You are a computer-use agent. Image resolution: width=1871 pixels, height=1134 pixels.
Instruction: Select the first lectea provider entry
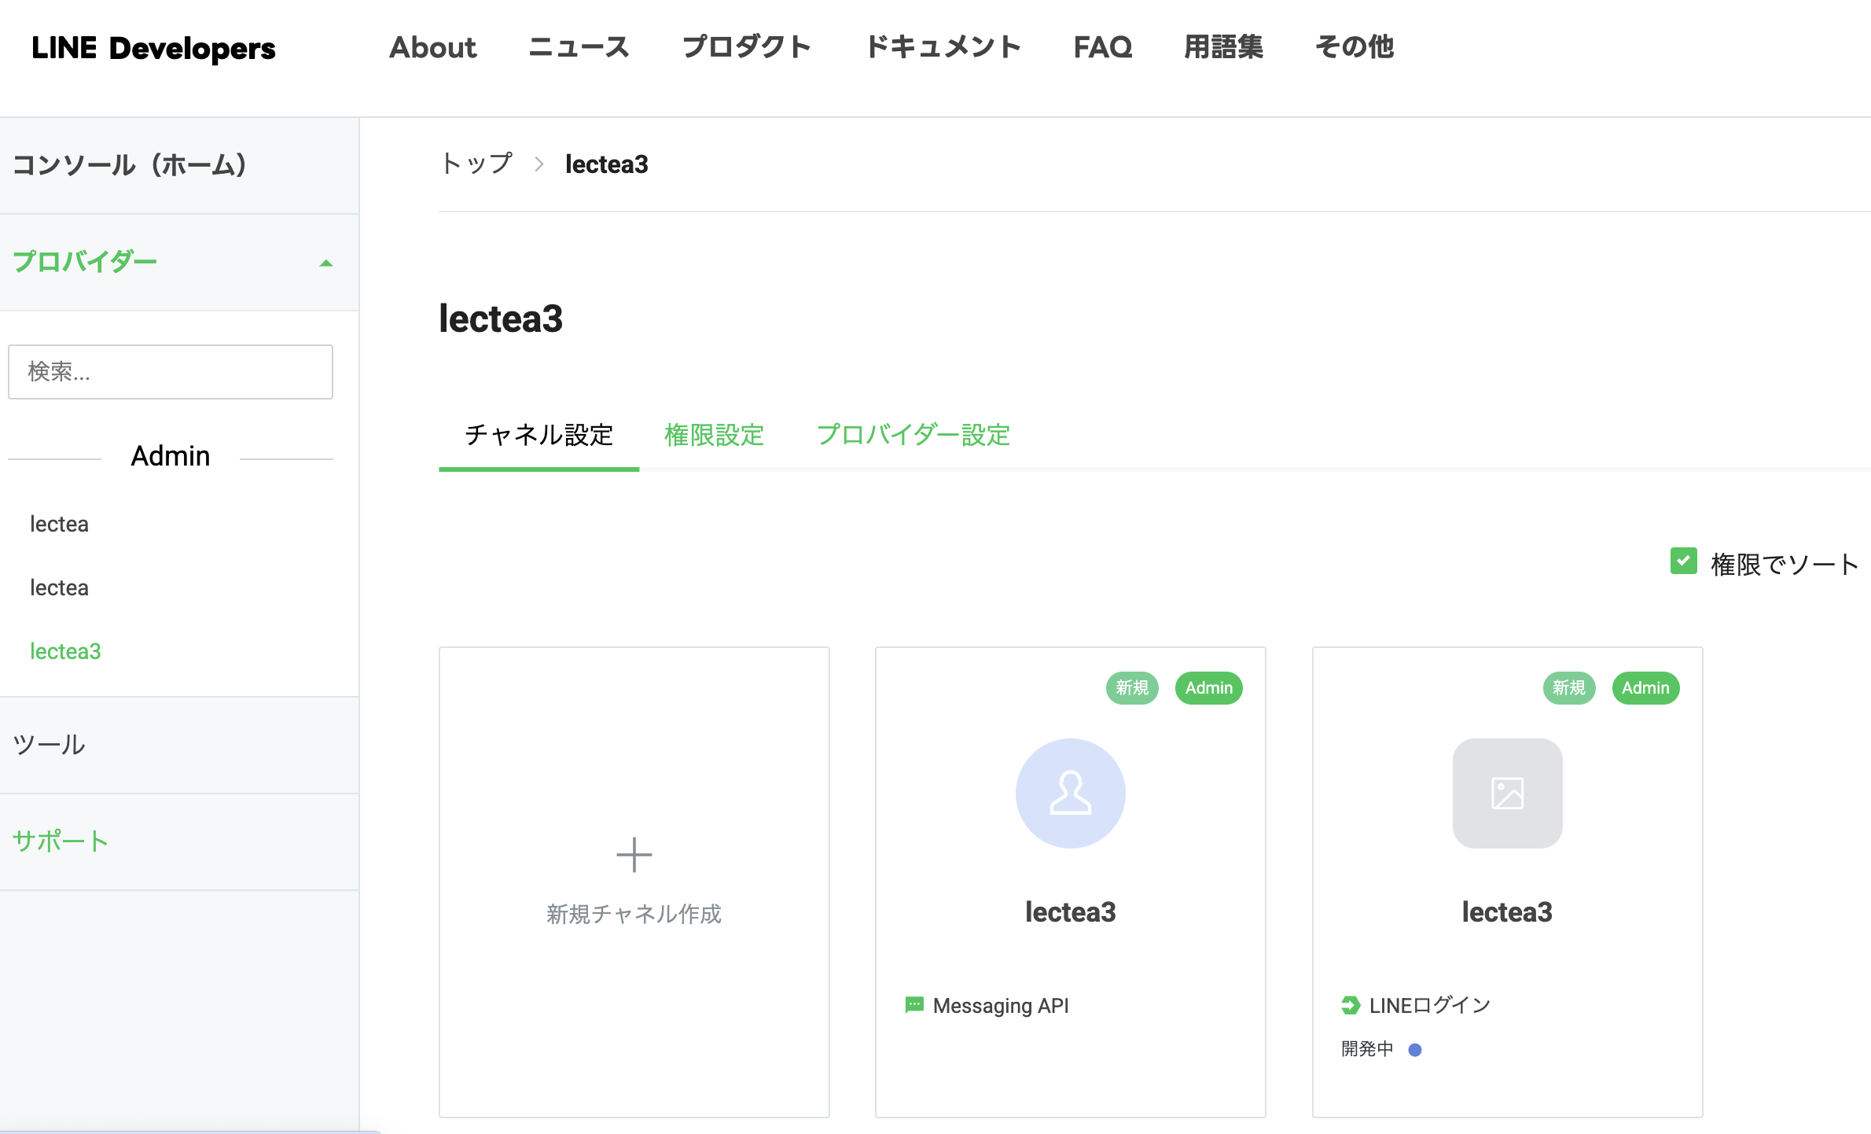coord(58,524)
